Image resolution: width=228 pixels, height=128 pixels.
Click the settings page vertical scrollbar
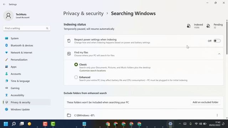click(x=227, y=38)
